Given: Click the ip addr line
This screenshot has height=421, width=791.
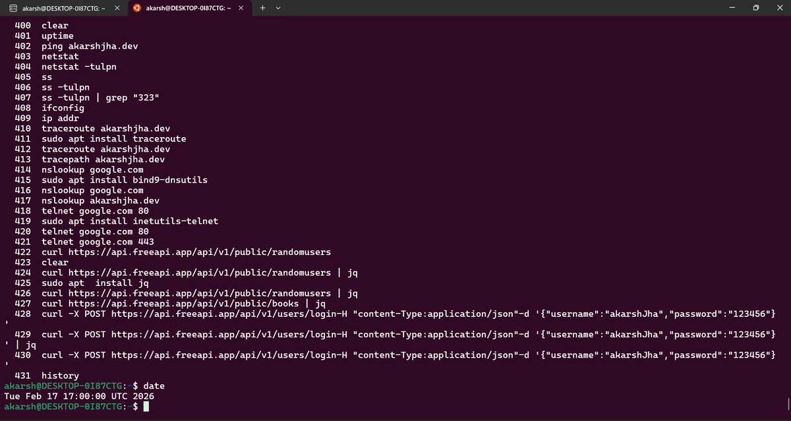Looking at the screenshot, I should pyautogui.click(x=47, y=118).
